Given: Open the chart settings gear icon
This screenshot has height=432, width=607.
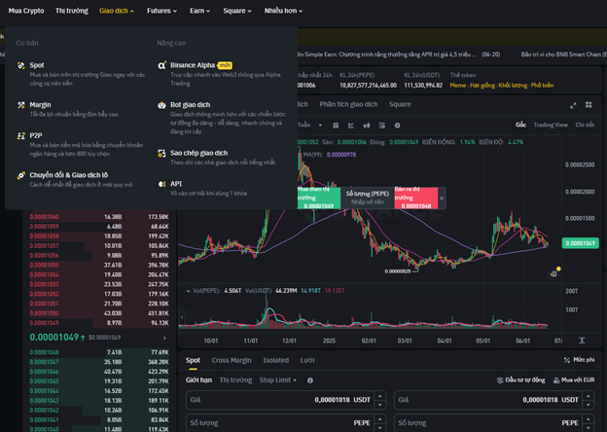Looking at the screenshot, I should click(x=397, y=126).
